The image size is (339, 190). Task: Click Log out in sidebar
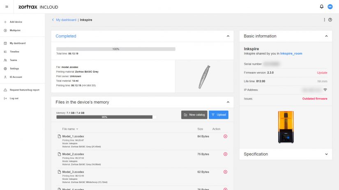pos(14,98)
